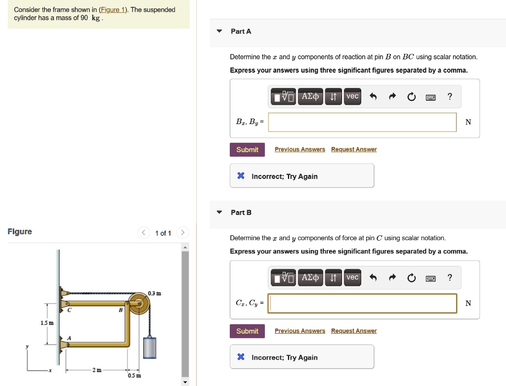506x386 pixels.
Task: Click the reset input icon in Part B toolbar
Action: [x=412, y=278]
